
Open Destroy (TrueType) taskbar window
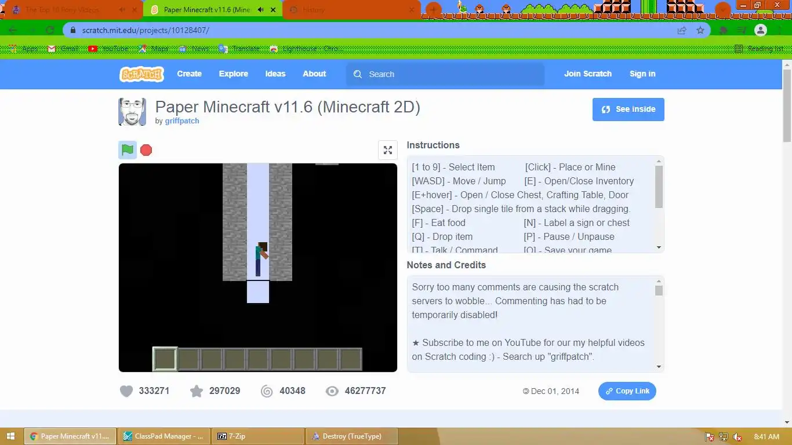point(352,436)
